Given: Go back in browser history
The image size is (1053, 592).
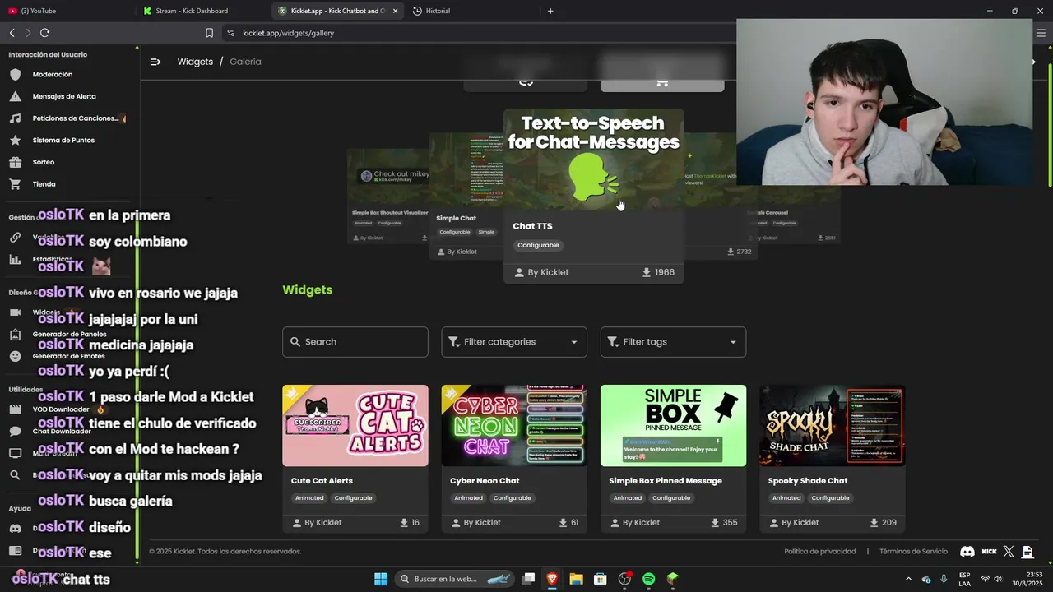Looking at the screenshot, I should 12,33.
